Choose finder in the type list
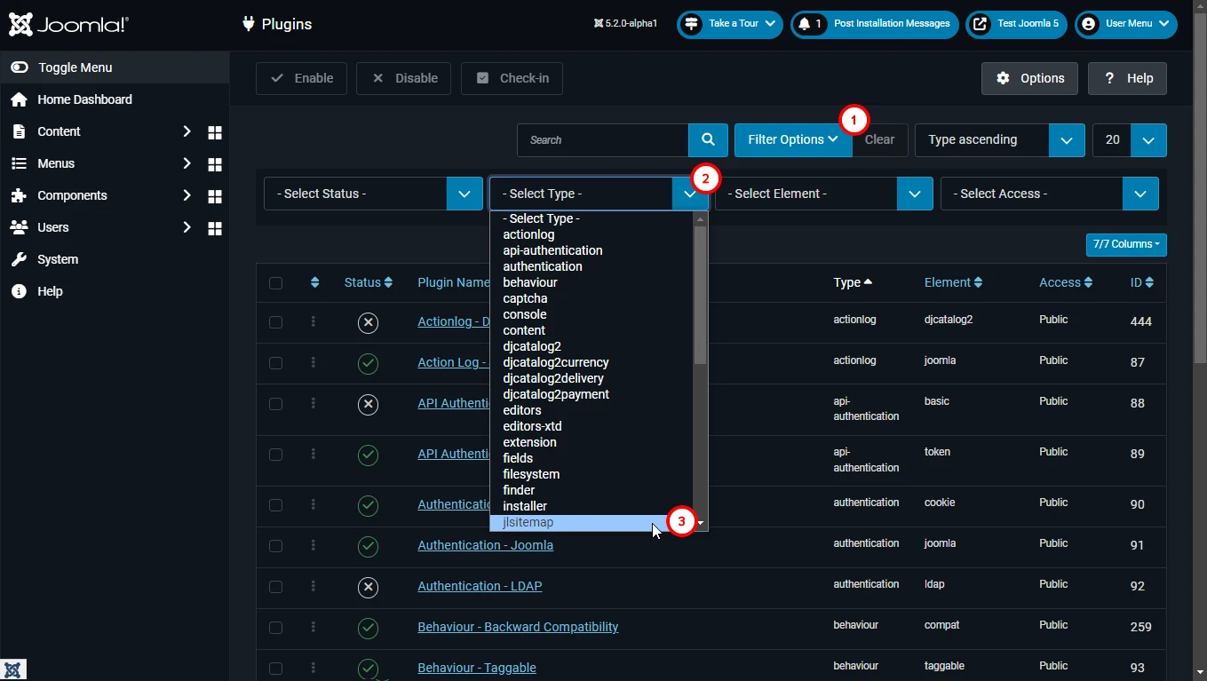Screen dimensions: 1207x681 591,490
